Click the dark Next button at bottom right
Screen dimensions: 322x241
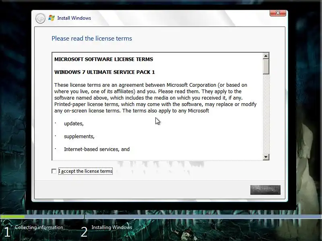point(265,190)
